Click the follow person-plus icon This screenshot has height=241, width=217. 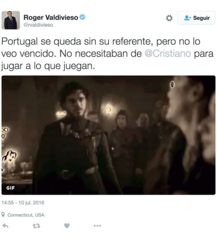tap(187, 18)
